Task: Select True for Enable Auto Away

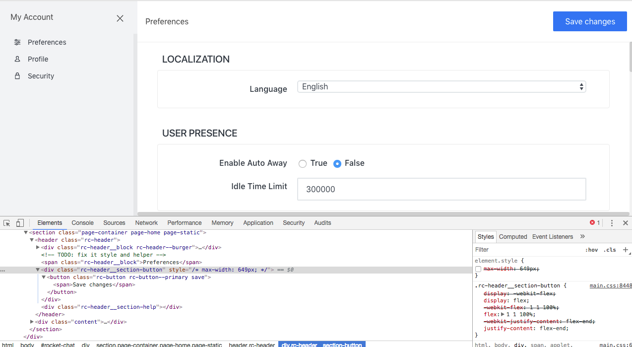Action: [x=303, y=164]
